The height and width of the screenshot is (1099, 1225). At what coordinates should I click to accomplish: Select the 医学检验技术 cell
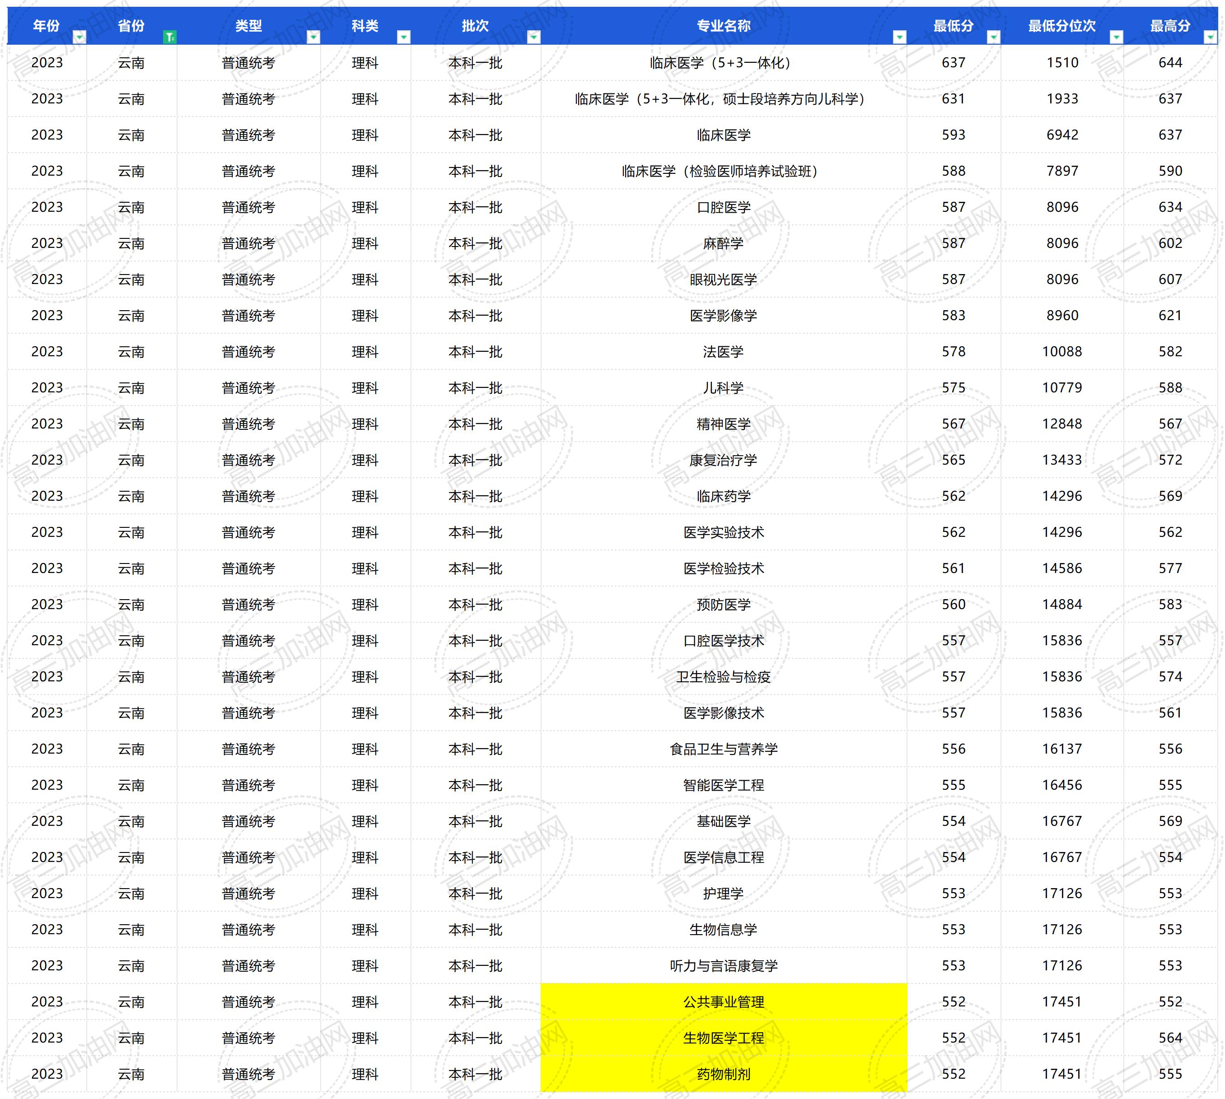click(724, 568)
